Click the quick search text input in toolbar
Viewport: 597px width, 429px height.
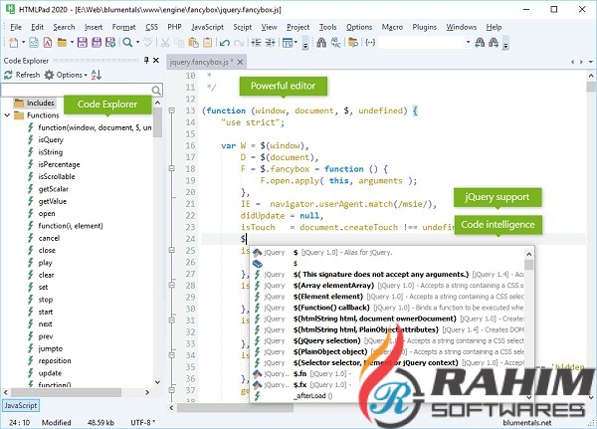421,42
